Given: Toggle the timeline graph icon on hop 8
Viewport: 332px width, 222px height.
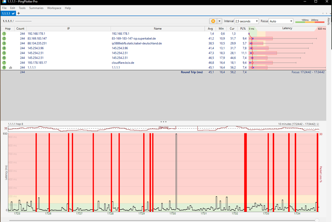Looking at the screenshot, I should (11, 67).
